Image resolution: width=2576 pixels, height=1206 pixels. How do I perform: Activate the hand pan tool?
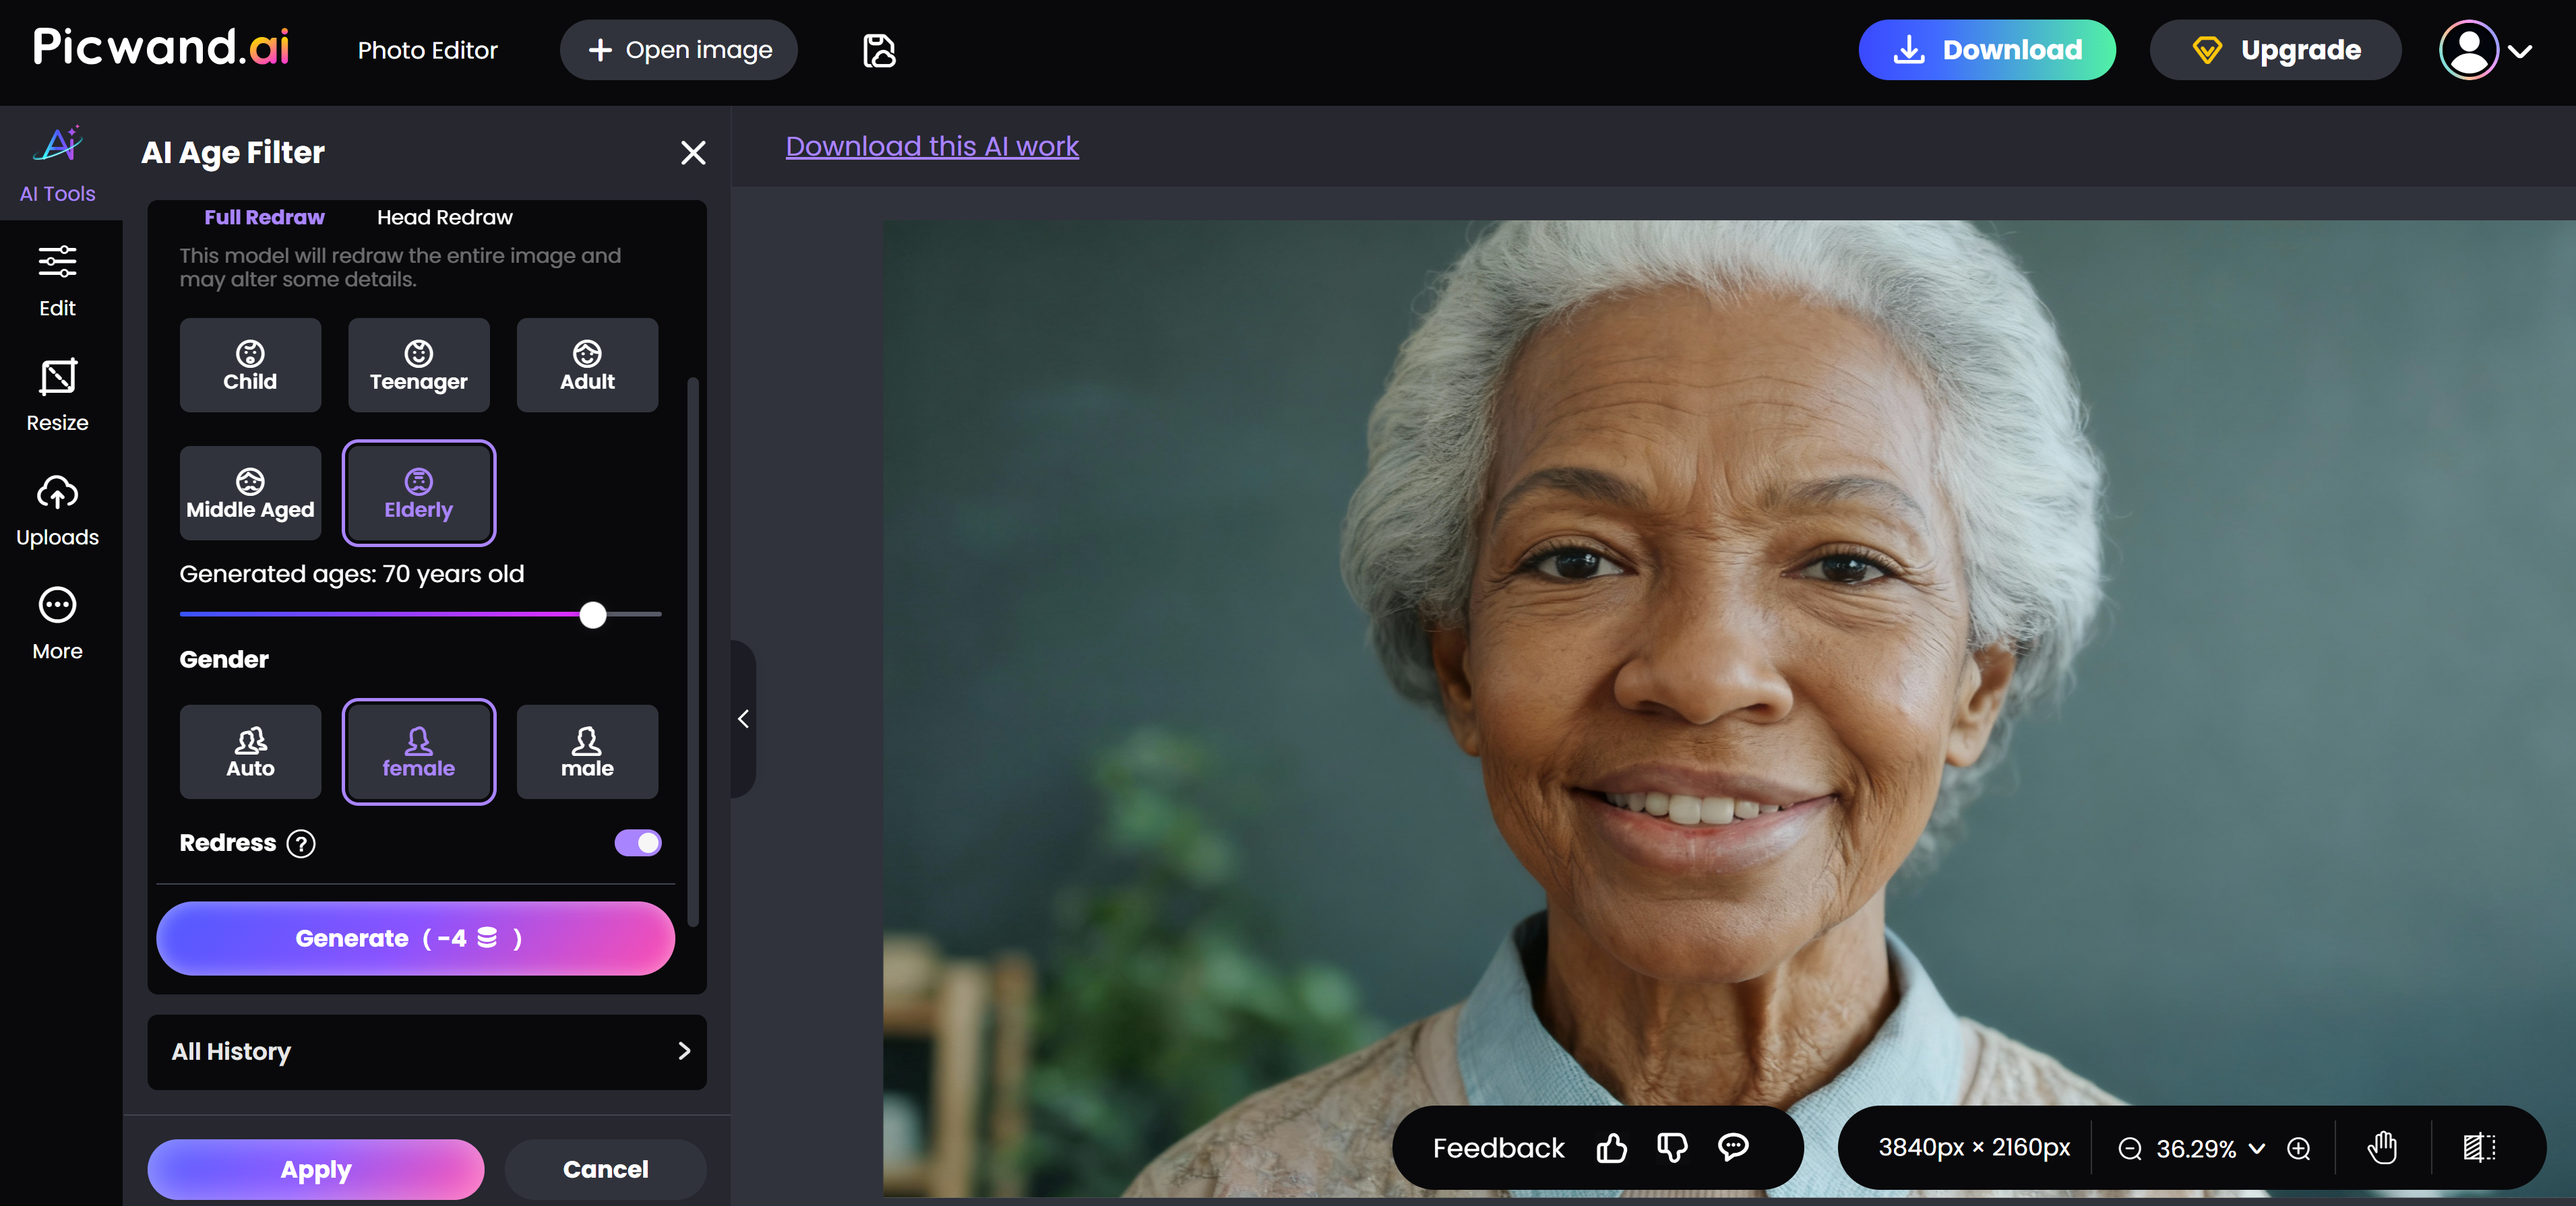click(2382, 1148)
